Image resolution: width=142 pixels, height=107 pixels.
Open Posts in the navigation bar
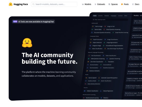tap(126, 4)
